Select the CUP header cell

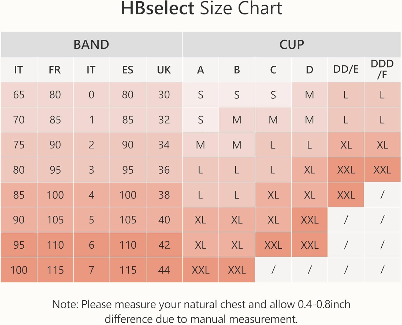(292, 44)
